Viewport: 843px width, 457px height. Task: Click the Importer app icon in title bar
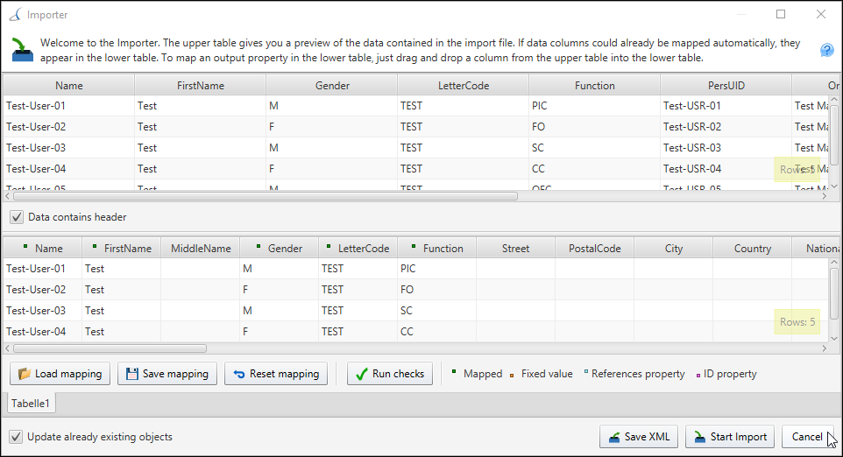(16, 15)
